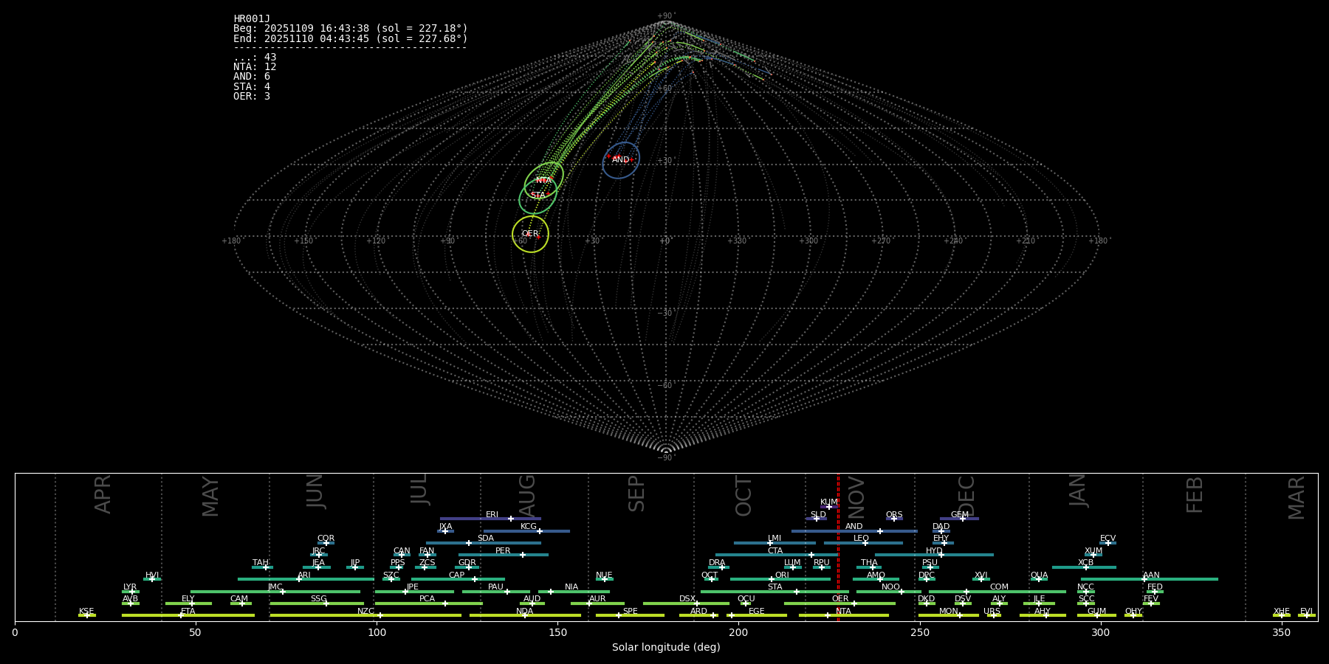
Task: Select the GEM shower label in timeline
Action: [x=959, y=515]
